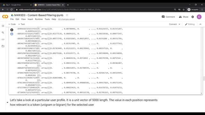Click the notebook title M4W3D3 Content-Based Filtering.ipynb
205x115 pixels.
[x=38, y=15]
